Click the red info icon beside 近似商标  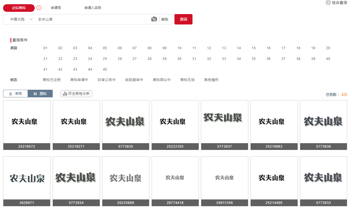(39, 8)
